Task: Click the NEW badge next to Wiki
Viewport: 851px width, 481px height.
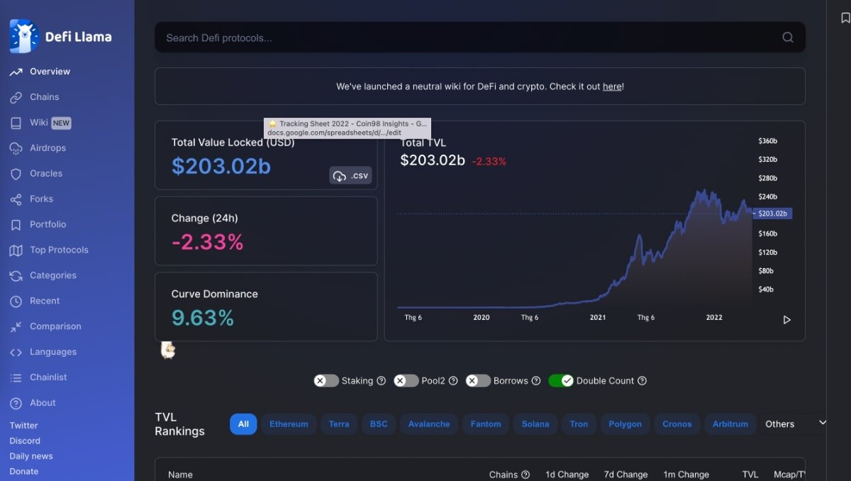Action: (61, 123)
